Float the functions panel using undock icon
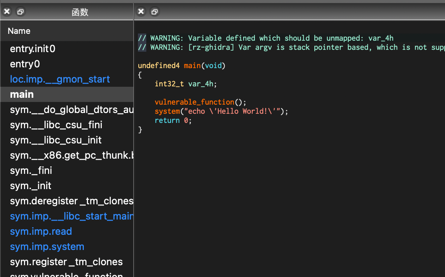This screenshot has width=445, height=277. [x=21, y=12]
